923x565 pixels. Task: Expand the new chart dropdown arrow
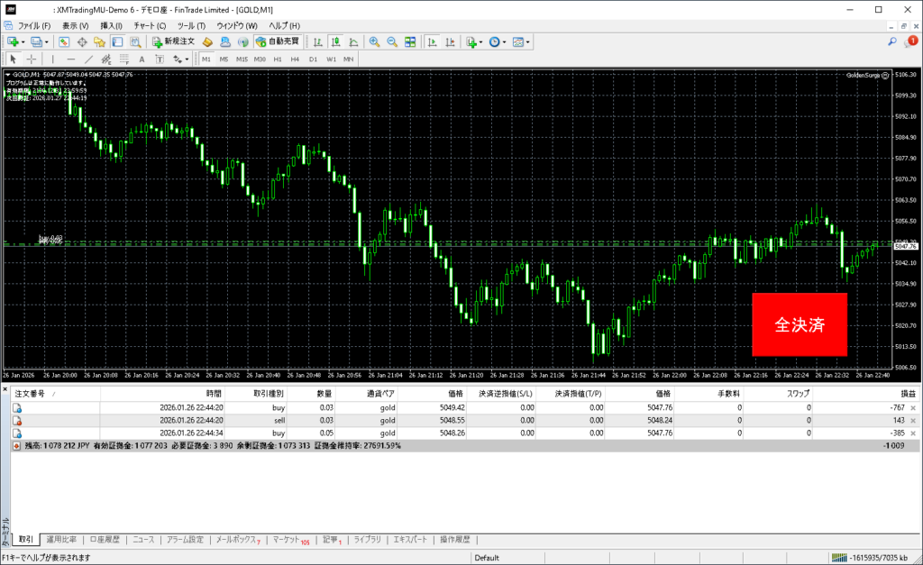click(22, 41)
